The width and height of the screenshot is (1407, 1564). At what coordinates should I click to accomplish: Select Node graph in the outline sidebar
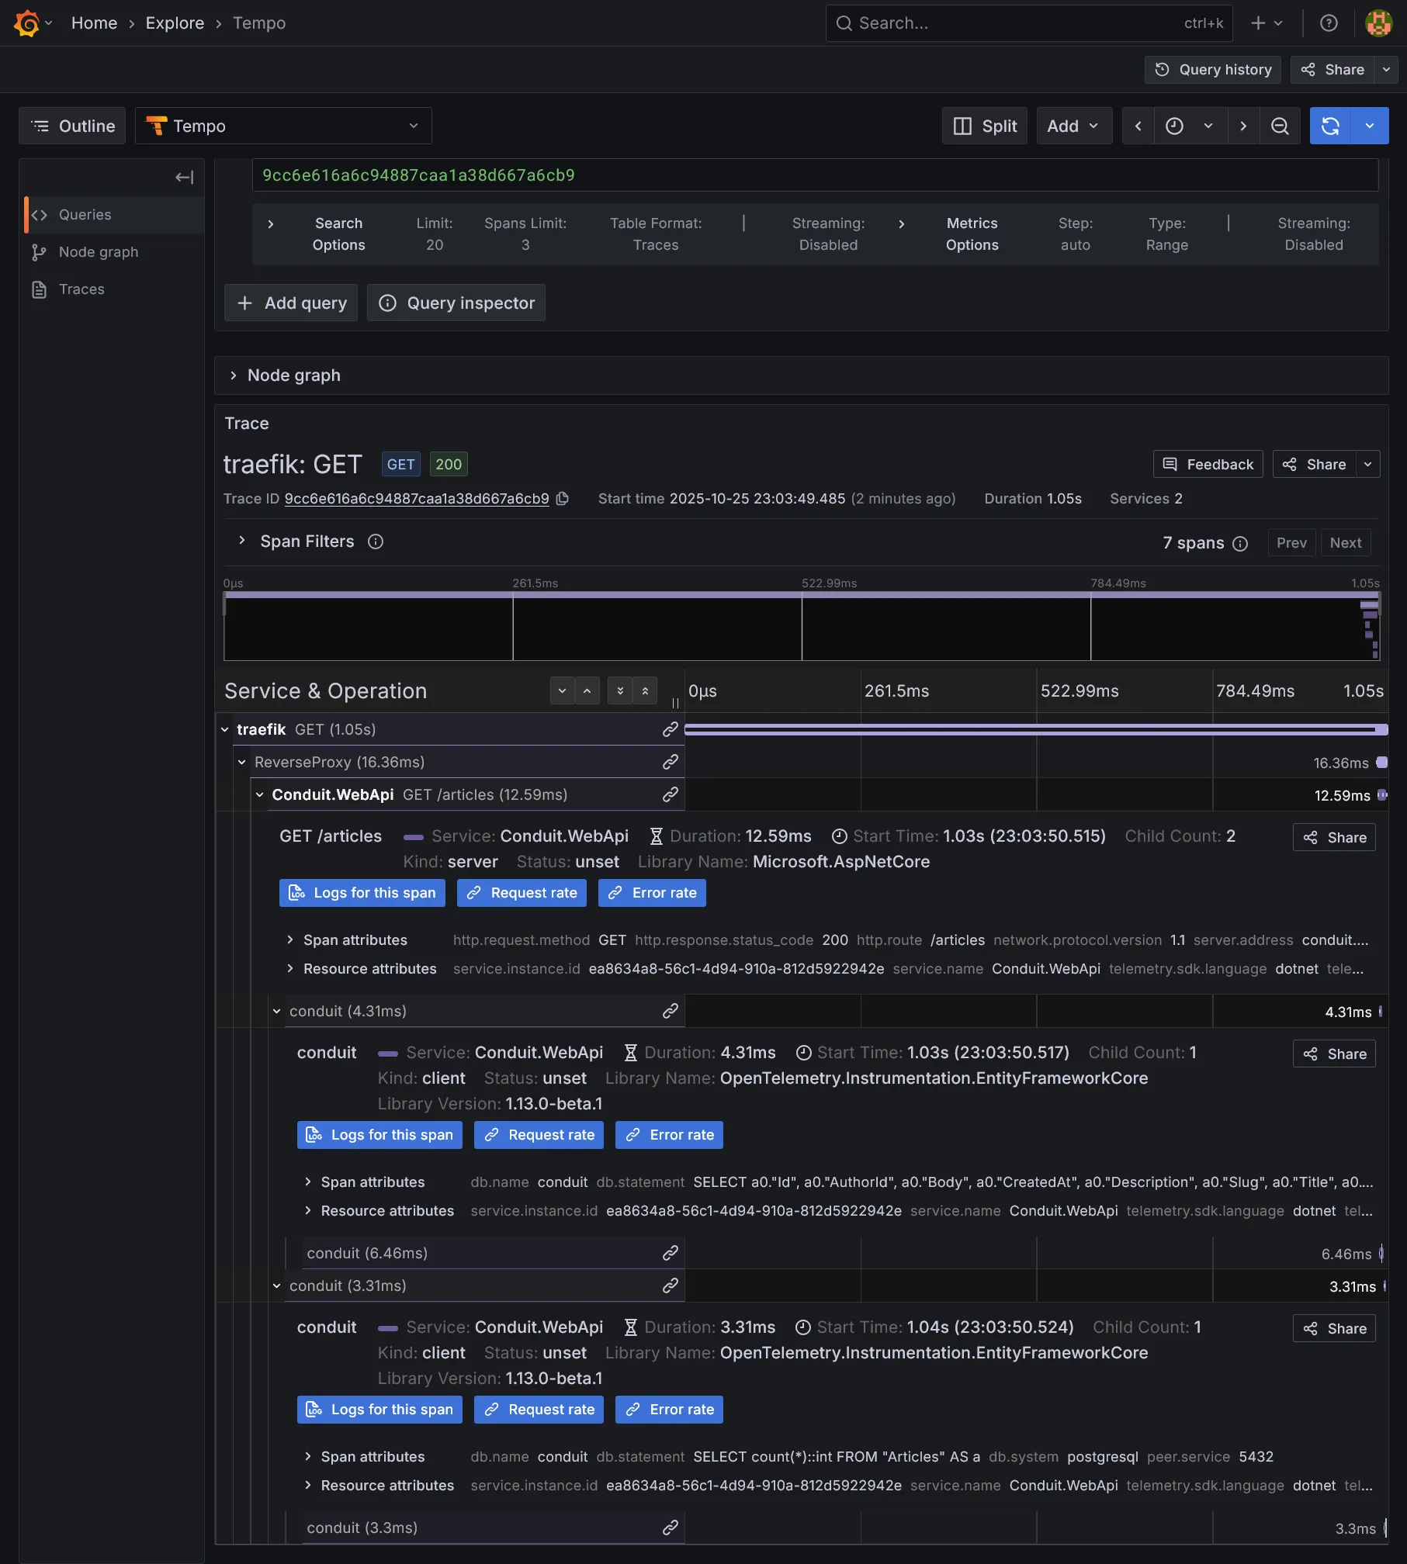pyautogui.click(x=98, y=252)
